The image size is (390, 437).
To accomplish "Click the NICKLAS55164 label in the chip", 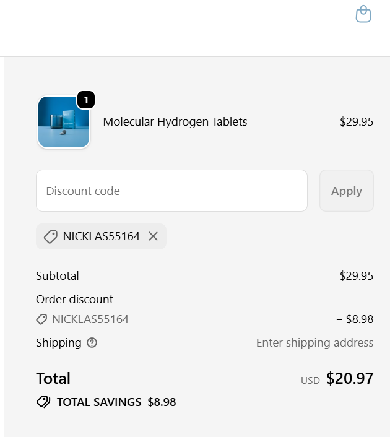I will (102, 236).
